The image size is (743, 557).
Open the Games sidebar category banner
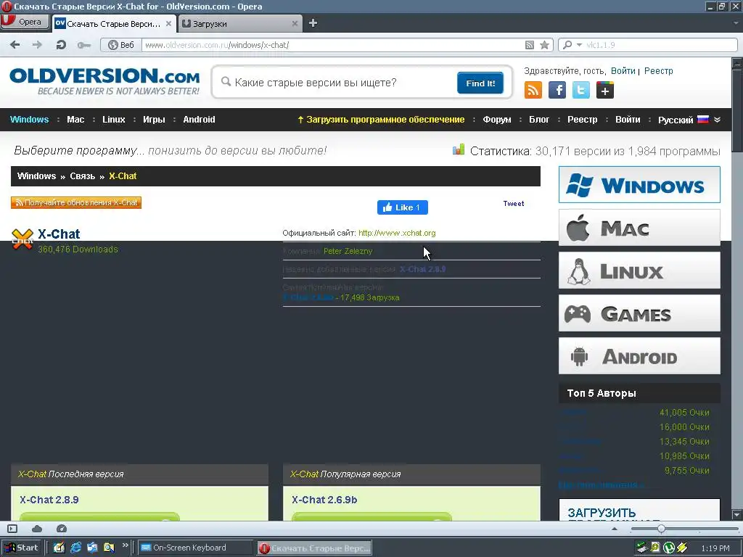[639, 313]
